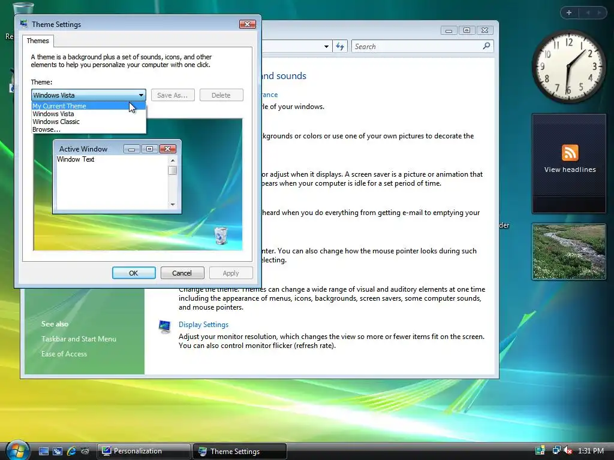Click View headlines in the feed gadget
The height and width of the screenshot is (460, 614).
(x=570, y=170)
